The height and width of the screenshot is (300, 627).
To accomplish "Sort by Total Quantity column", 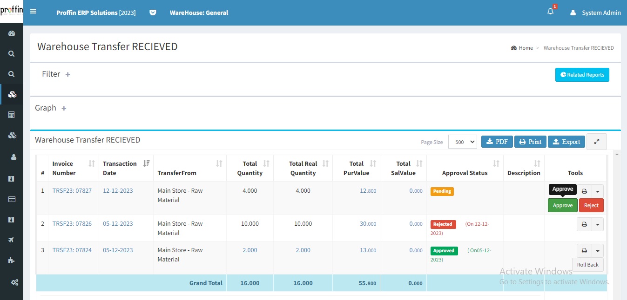I will (266, 163).
